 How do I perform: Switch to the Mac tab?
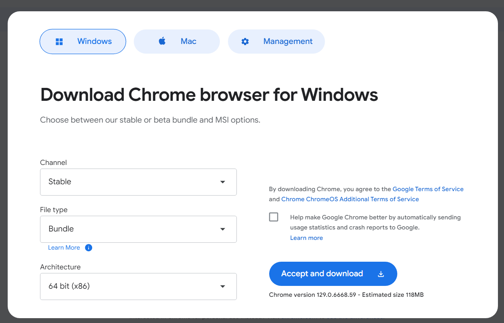(x=177, y=42)
